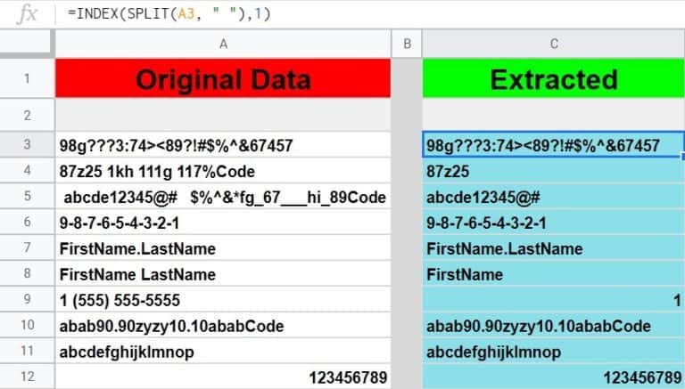Select cell A11 'abcdefghijklmnop'

pos(223,351)
